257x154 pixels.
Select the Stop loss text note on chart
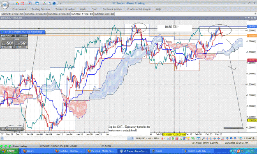tap(129, 129)
